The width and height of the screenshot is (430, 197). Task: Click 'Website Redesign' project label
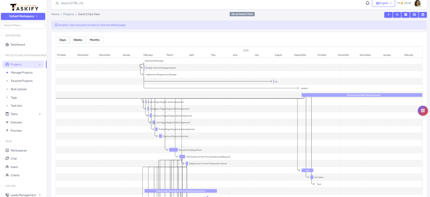coord(154,61)
